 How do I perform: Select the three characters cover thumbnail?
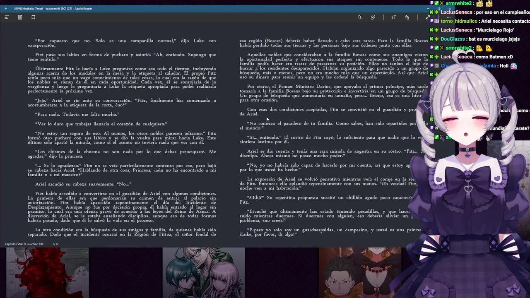(203, 273)
